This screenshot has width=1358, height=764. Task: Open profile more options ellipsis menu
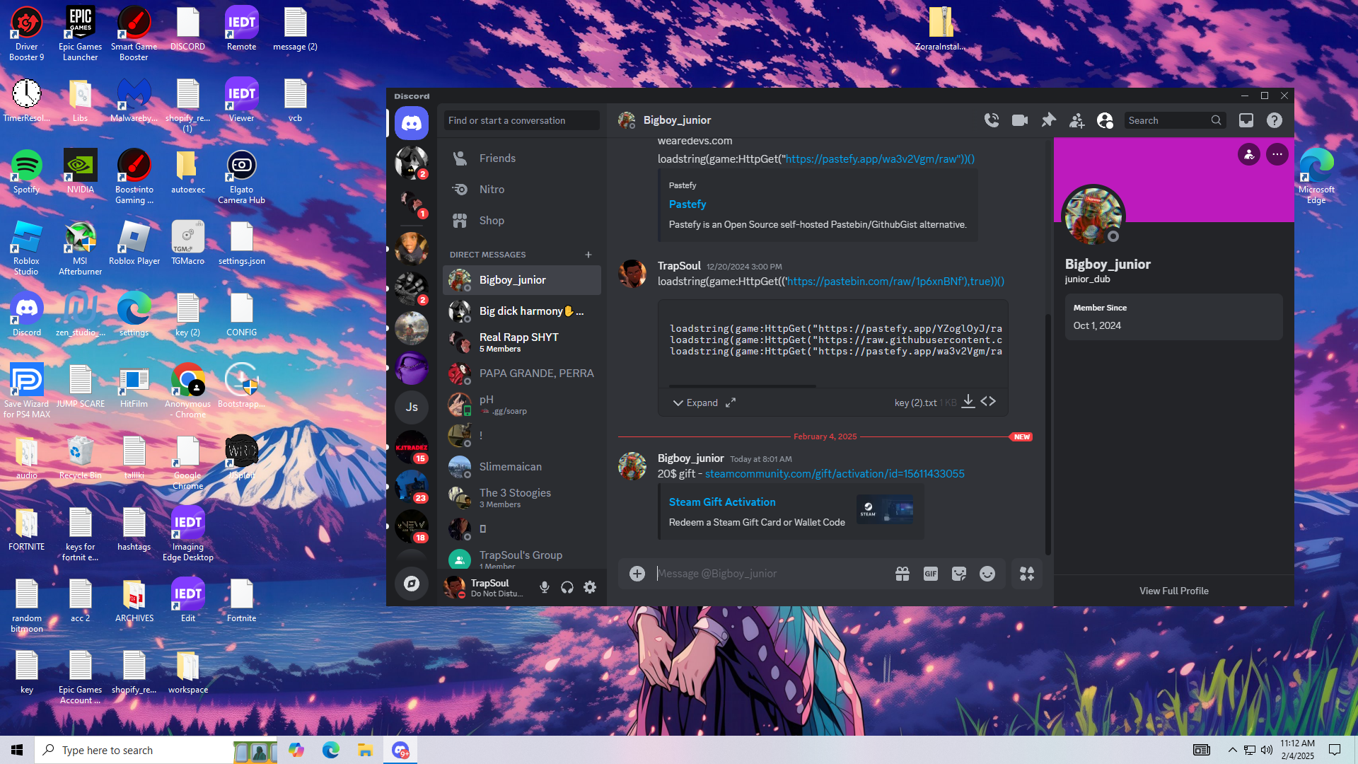tap(1277, 154)
